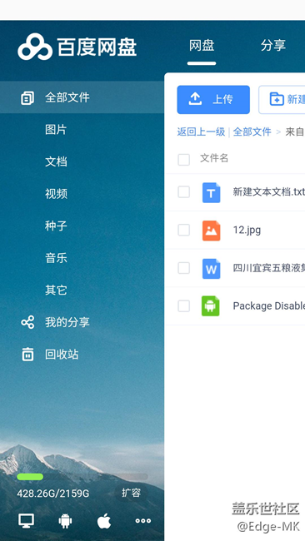Switch to the 网盘 tab
Viewport: 305px width, 541px height.
click(202, 46)
